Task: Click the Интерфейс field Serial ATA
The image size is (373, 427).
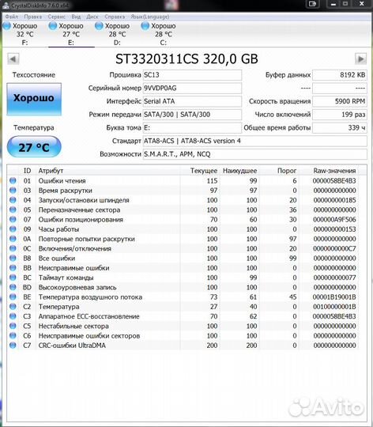Action: (192, 101)
